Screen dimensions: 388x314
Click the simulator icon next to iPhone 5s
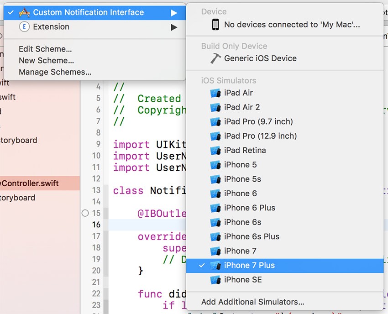[215, 179]
